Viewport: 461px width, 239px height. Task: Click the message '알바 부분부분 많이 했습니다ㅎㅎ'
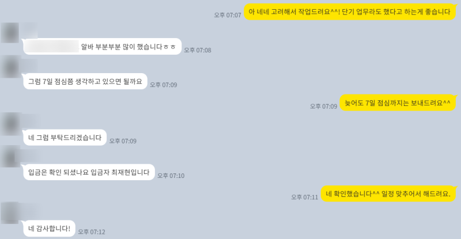point(103,47)
